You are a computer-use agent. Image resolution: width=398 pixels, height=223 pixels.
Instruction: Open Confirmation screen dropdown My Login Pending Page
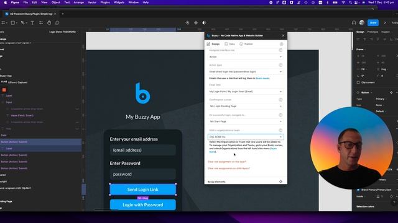(246, 106)
